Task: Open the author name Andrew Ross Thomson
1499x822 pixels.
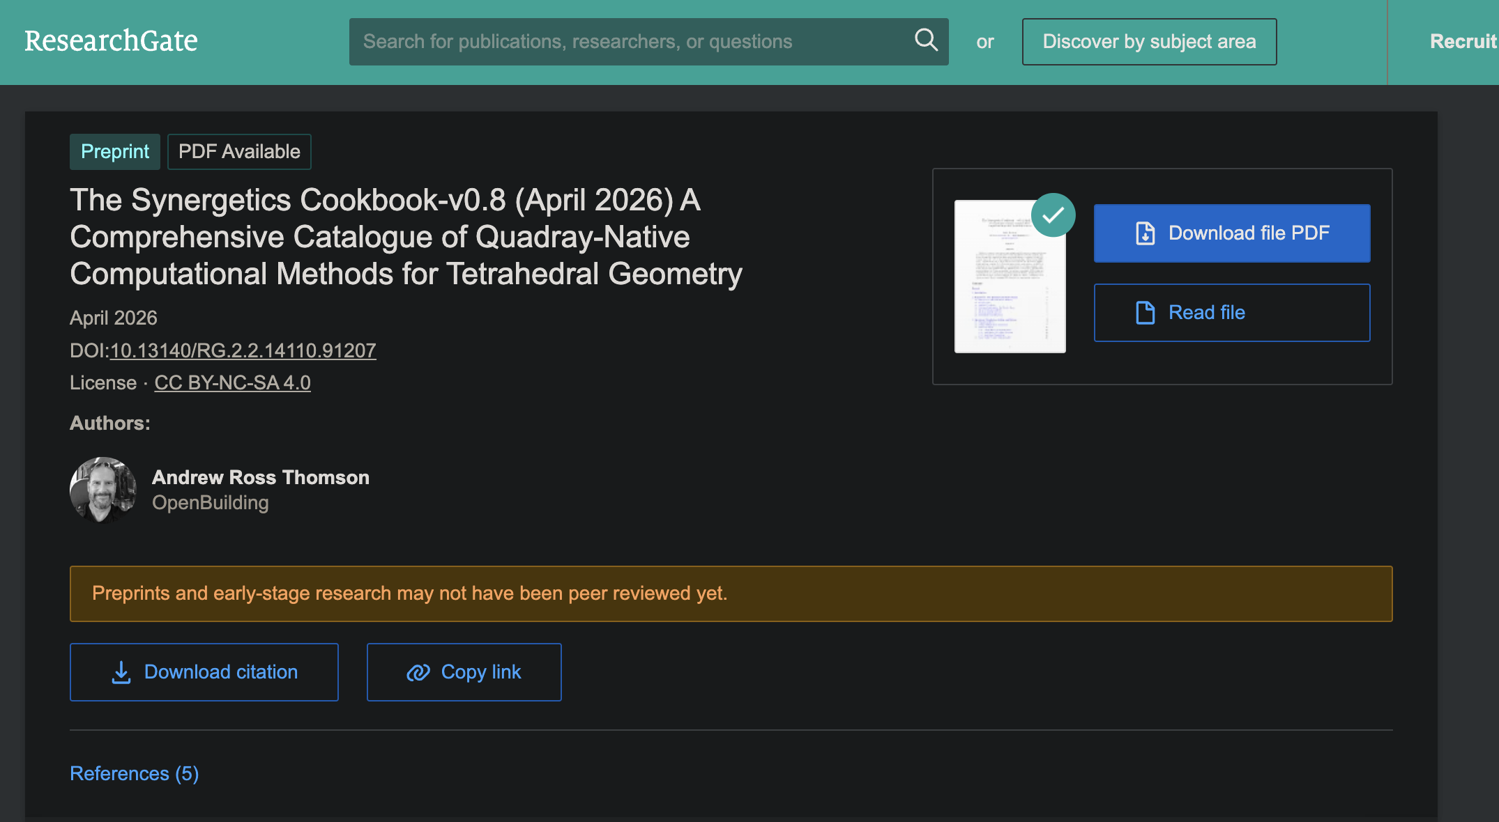Action: tap(261, 477)
